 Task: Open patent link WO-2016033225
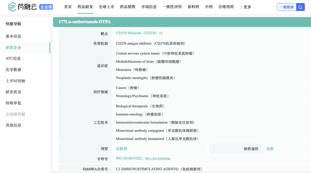coord(129,158)
